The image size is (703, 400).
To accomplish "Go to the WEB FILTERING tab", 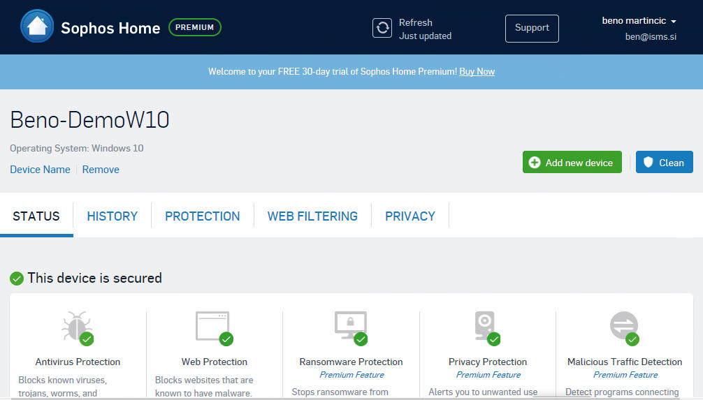I will tap(312, 216).
